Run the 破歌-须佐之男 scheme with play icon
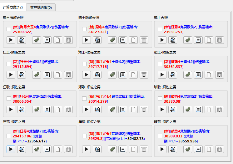233x164 pixels. pyautogui.click(x=162, y=110)
